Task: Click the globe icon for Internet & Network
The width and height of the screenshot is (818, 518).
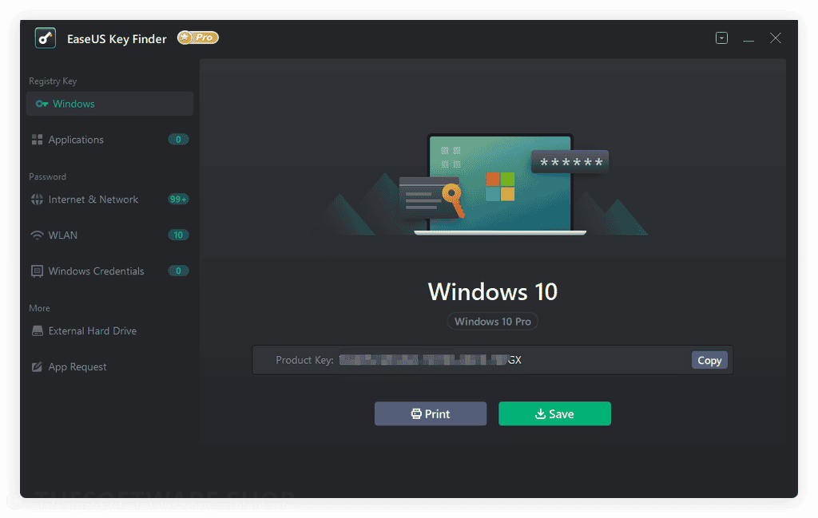Action: [37, 200]
